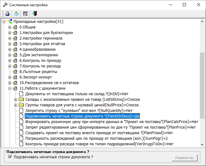This screenshot has height=166, width=206.
Task: Click house icon of 11.Работа с документами
Action: pos(15,88)
